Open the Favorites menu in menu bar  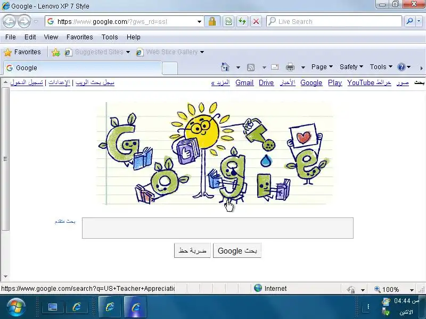pos(79,37)
